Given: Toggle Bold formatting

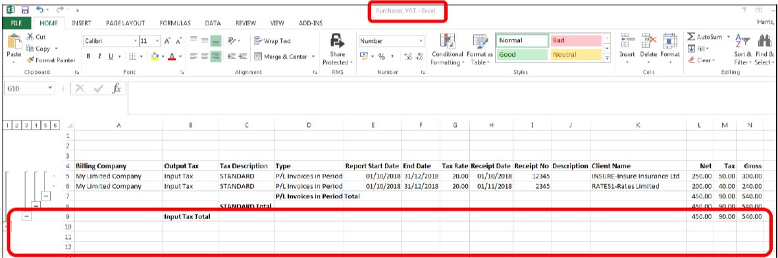Looking at the screenshot, I should tap(88, 57).
